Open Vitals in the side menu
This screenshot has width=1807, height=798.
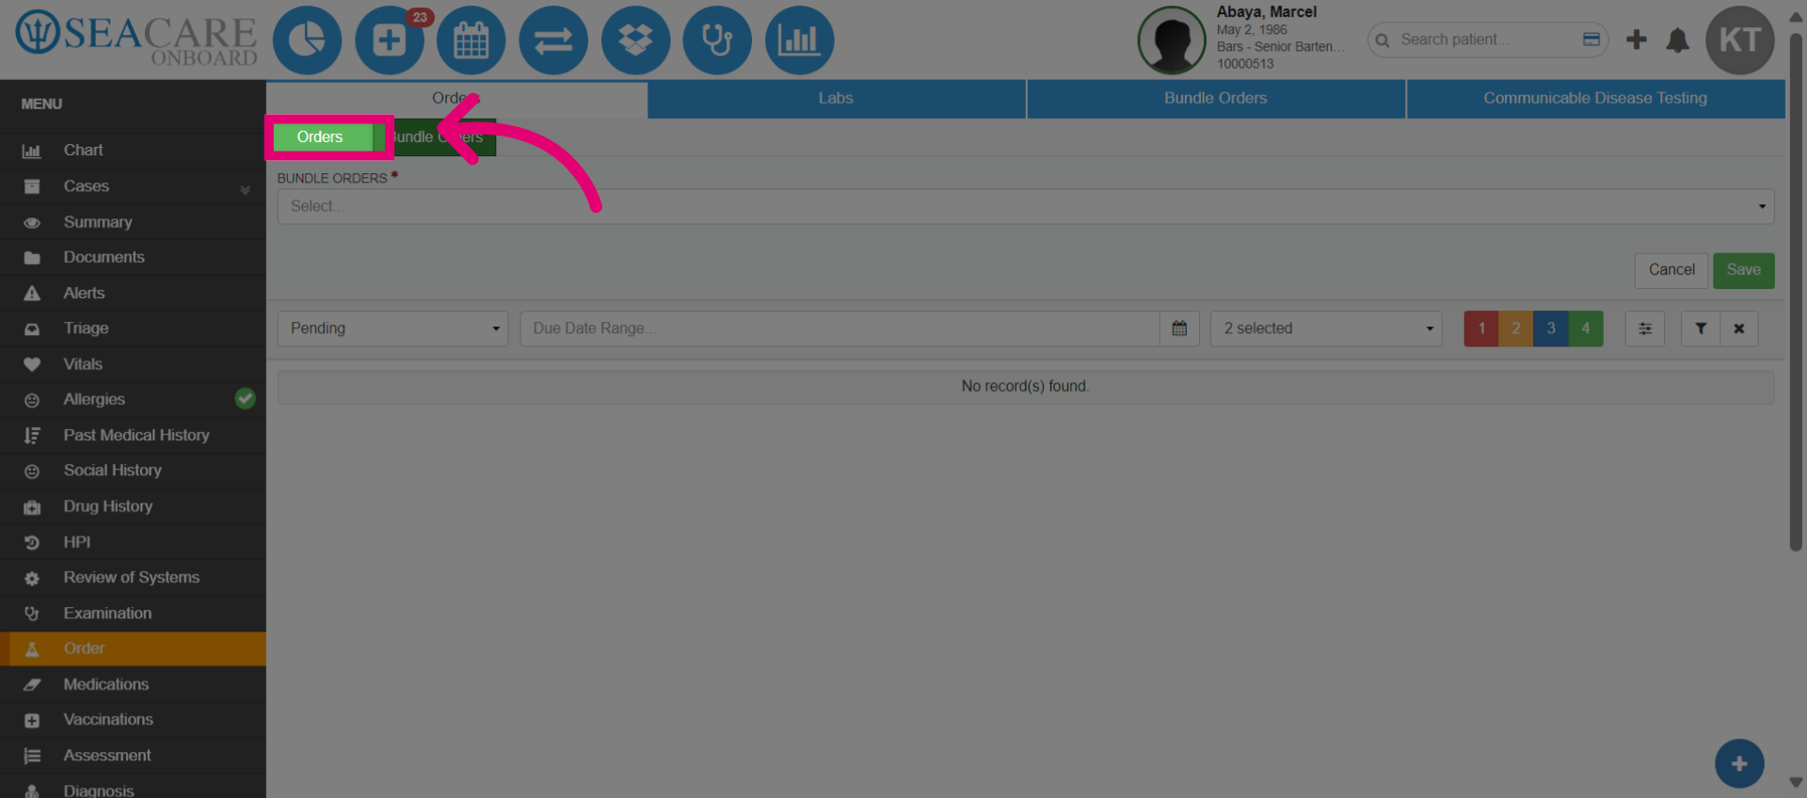[x=133, y=364]
